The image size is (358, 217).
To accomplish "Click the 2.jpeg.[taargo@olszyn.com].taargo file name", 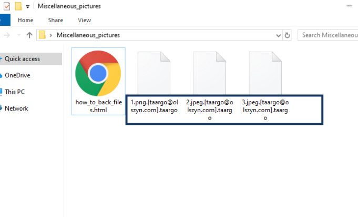I will pos(210,110).
